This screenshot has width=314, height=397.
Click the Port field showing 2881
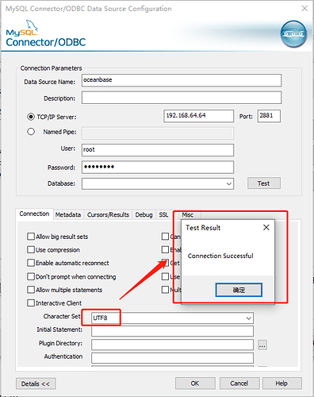pyautogui.click(x=269, y=116)
